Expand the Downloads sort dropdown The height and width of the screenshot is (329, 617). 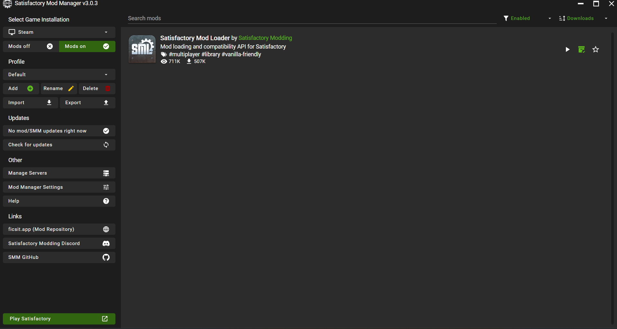[x=583, y=18]
